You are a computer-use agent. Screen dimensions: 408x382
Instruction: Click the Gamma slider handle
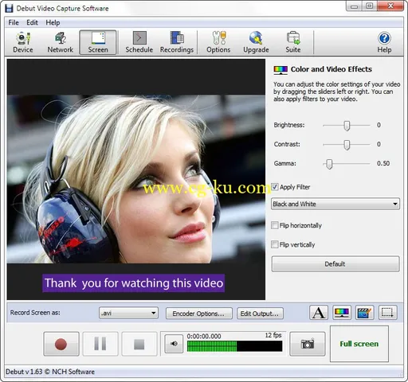click(329, 164)
